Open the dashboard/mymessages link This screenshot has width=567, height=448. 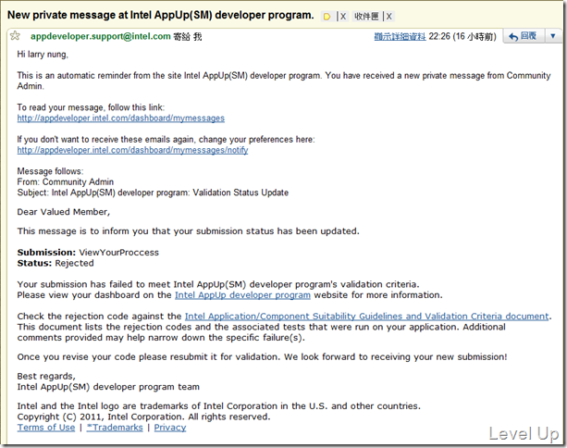click(121, 118)
